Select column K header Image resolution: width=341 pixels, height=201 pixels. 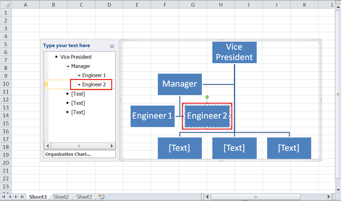[x=305, y=4]
